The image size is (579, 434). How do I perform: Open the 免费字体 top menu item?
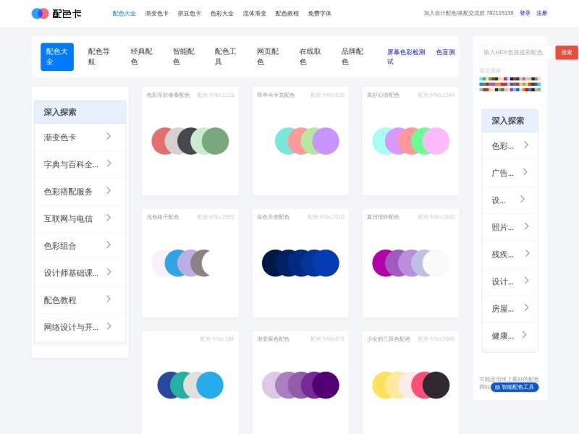point(320,14)
